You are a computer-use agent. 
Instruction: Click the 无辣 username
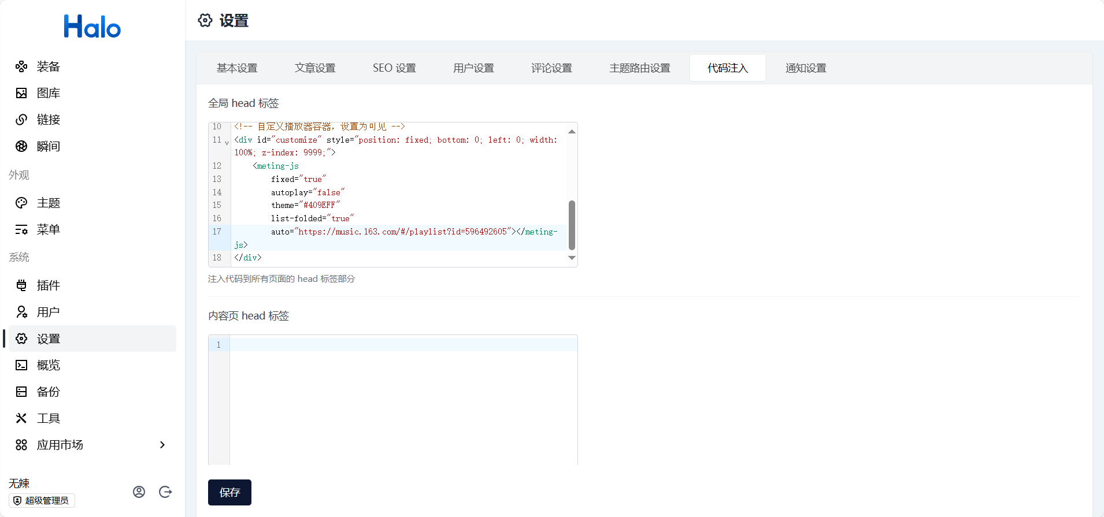coord(19,483)
